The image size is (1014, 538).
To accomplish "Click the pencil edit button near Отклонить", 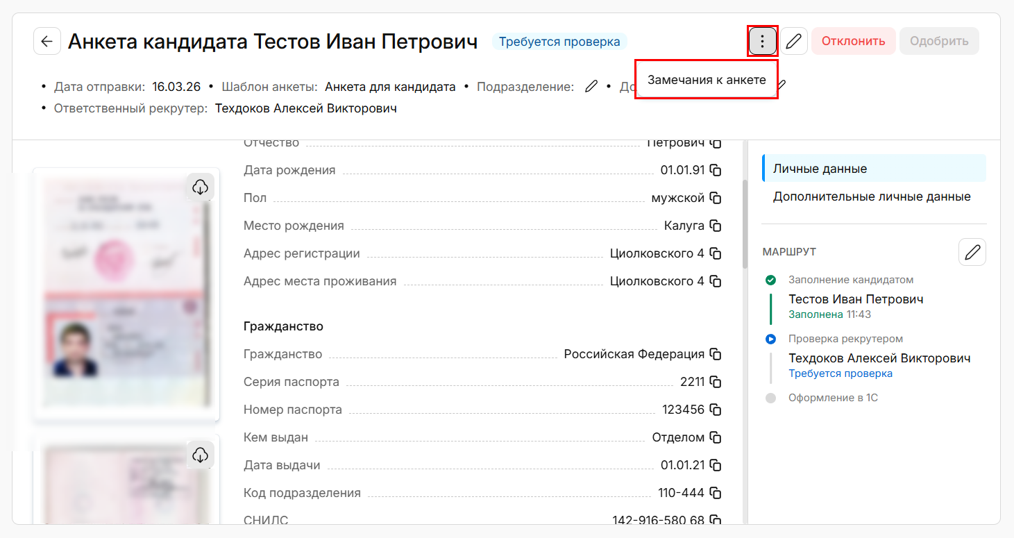I will coord(793,42).
